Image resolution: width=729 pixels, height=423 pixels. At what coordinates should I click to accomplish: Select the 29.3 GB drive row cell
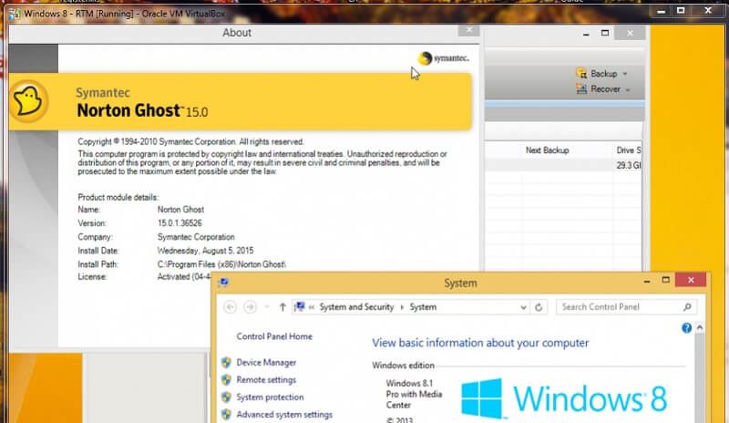coord(629,165)
